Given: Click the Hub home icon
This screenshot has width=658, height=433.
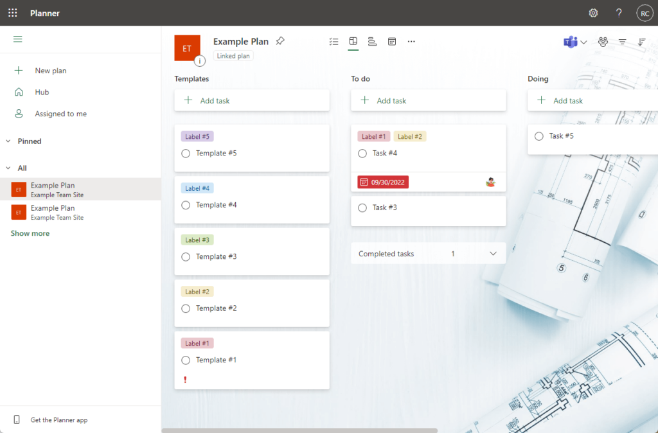Looking at the screenshot, I should (19, 92).
